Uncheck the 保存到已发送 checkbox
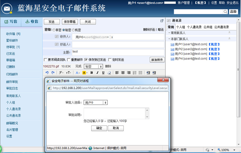This screenshot has height=153, width=241. point(86,59)
